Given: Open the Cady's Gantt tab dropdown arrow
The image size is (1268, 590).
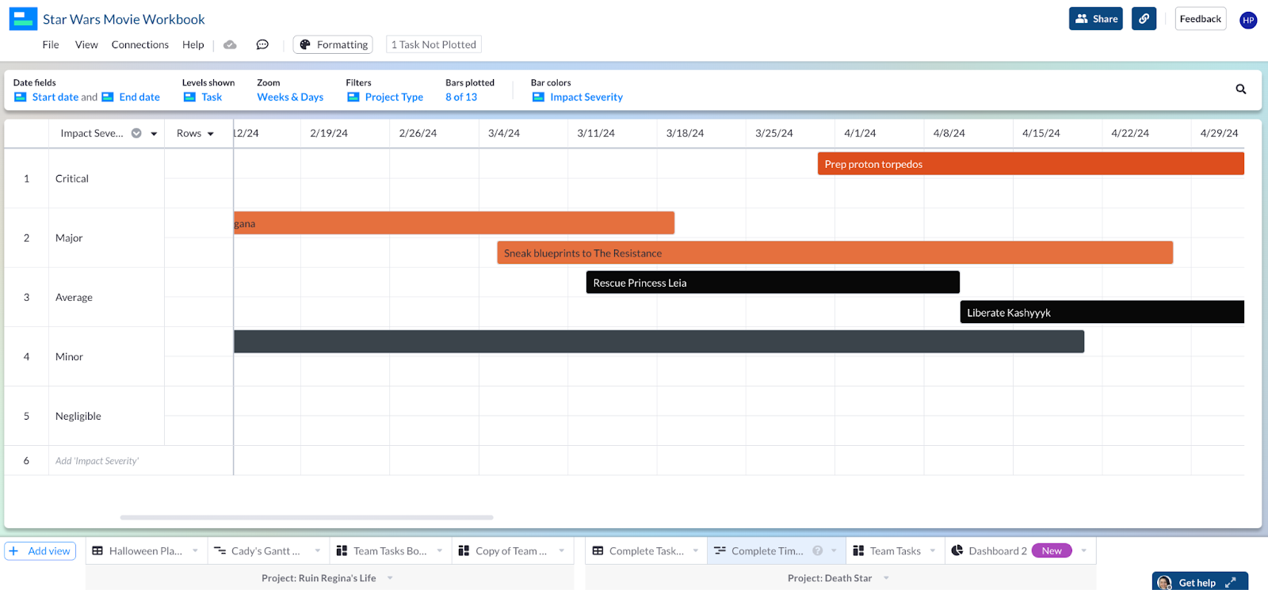Looking at the screenshot, I should point(317,551).
